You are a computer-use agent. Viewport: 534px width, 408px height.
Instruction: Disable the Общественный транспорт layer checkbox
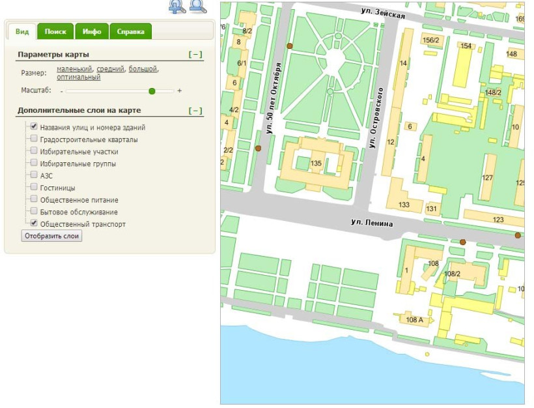click(x=34, y=224)
